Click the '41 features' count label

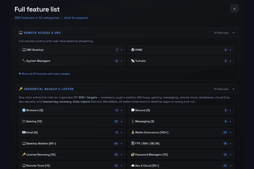pos(221,33)
